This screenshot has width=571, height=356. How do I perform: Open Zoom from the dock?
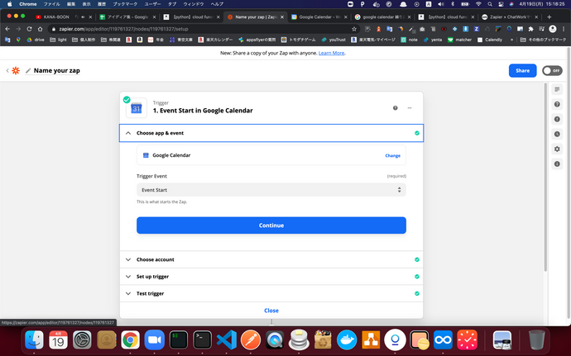coord(155,340)
